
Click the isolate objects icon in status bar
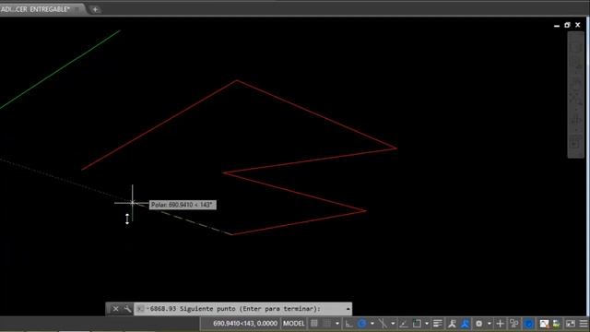coord(514,324)
